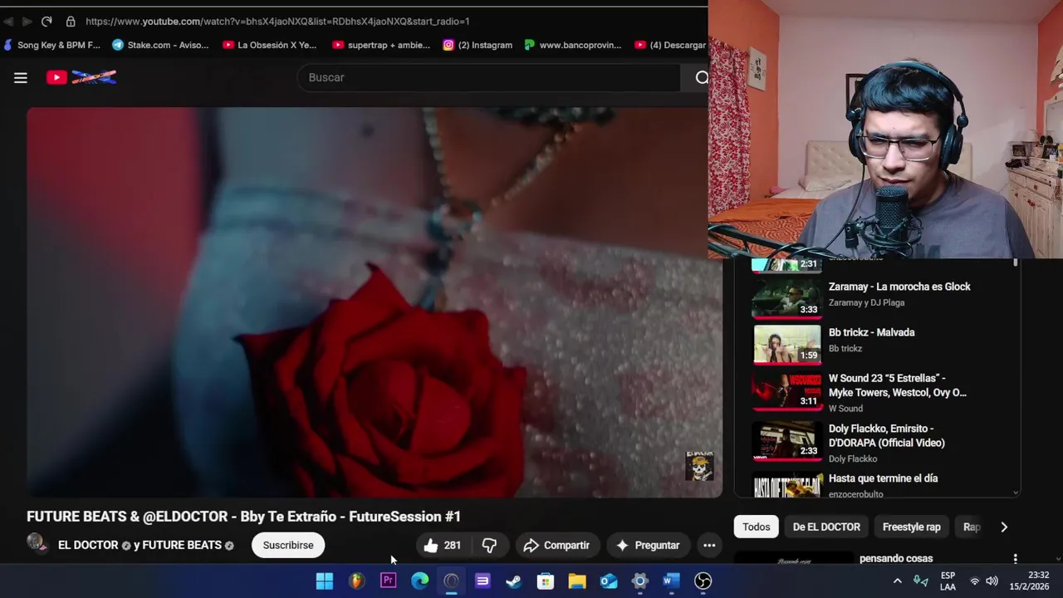The width and height of the screenshot is (1063, 598).
Task: Click the Preguntar button
Action: pos(648,545)
